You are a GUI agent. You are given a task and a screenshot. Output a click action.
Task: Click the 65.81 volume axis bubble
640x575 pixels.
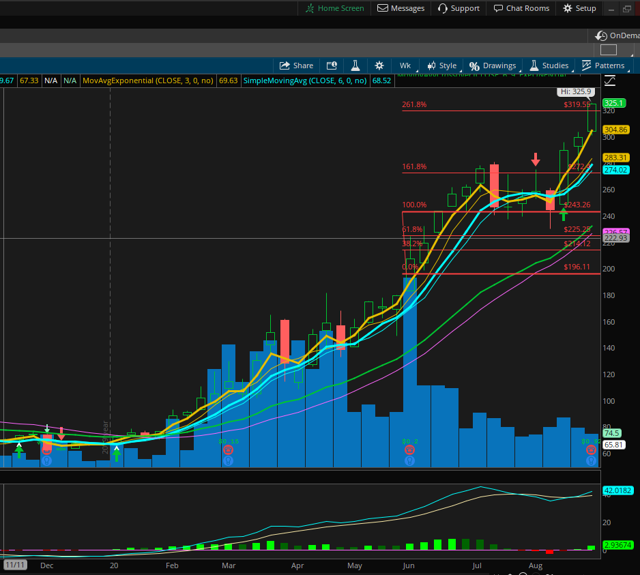613,445
